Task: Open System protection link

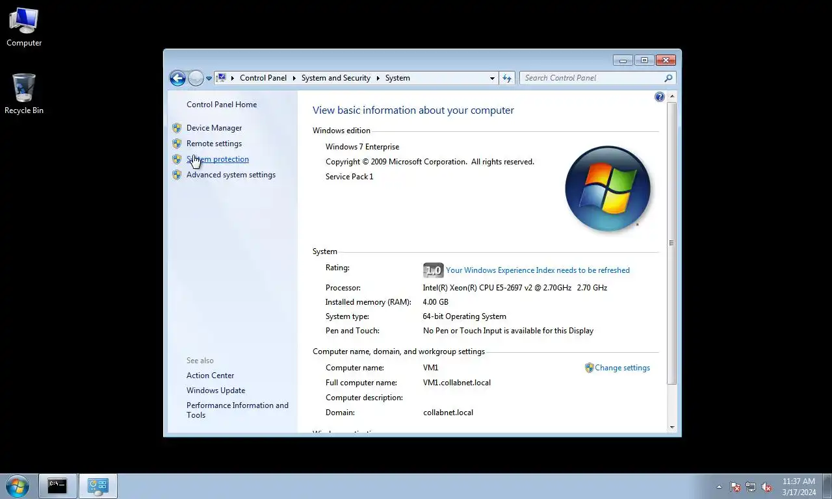Action: click(218, 159)
